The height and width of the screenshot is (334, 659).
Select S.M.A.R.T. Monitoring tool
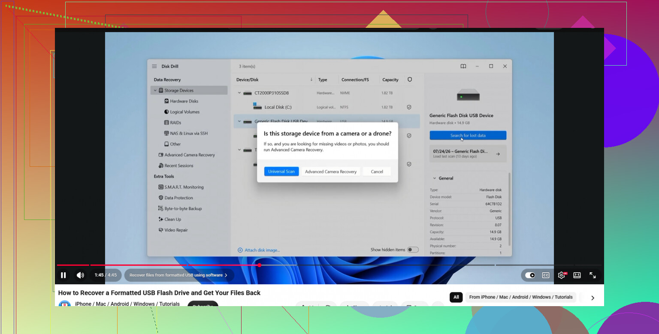point(181,187)
